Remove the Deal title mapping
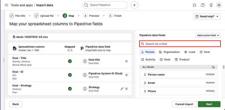 [126, 61]
